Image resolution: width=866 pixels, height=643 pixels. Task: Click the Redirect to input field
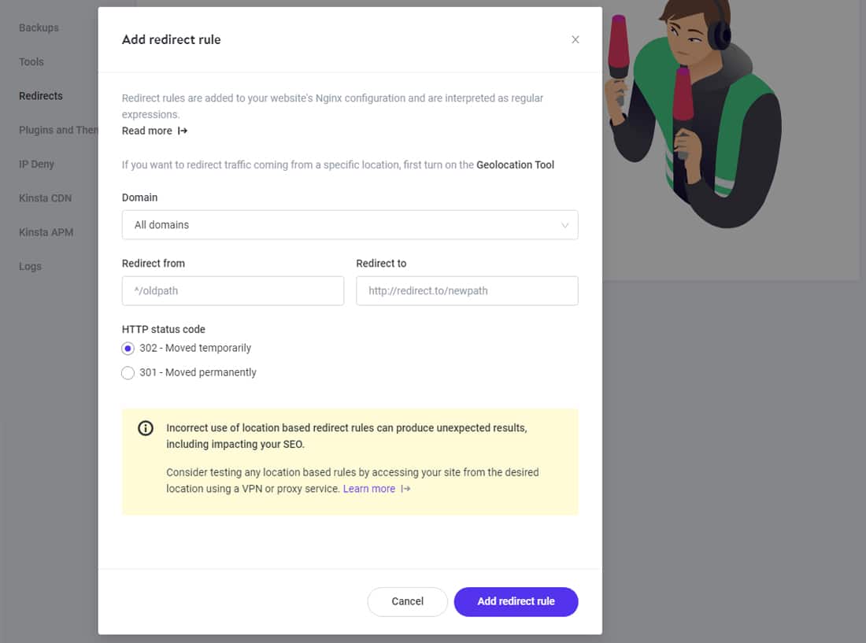pyautogui.click(x=467, y=290)
